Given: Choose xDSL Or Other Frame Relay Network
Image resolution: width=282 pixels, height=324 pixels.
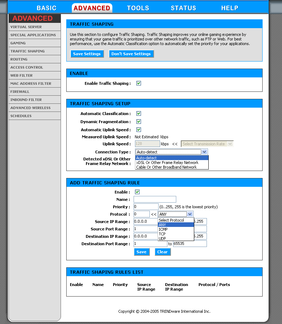Looking at the screenshot, I should click(x=172, y=163).
